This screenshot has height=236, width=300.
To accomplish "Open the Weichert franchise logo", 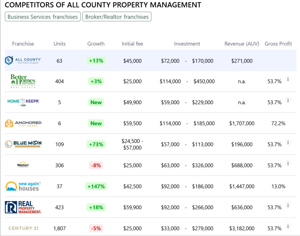I will tap(23, 165).
